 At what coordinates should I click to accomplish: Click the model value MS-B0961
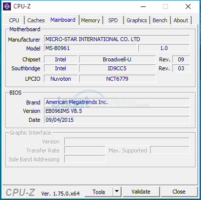tap(58, 48)
